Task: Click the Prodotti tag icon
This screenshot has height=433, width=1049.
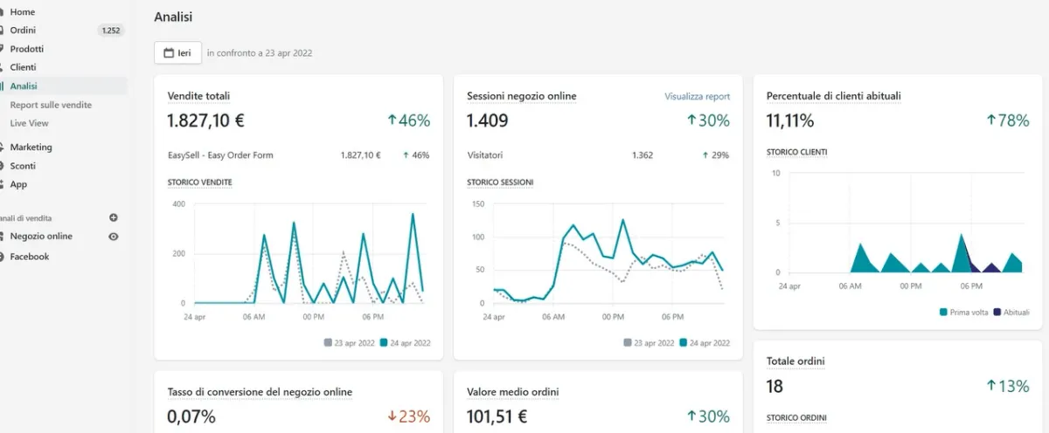Action: coord(2,49)
